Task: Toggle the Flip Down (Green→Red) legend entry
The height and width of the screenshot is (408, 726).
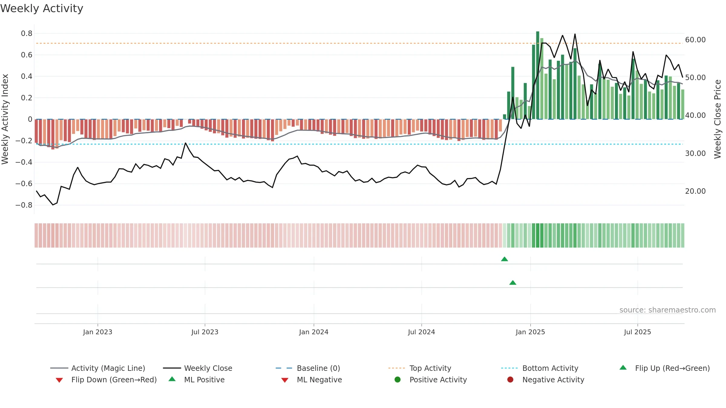Action: click(106, 380)
